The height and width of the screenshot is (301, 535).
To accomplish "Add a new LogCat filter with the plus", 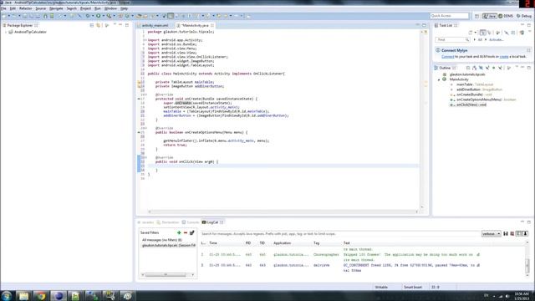I will (179, 232).
